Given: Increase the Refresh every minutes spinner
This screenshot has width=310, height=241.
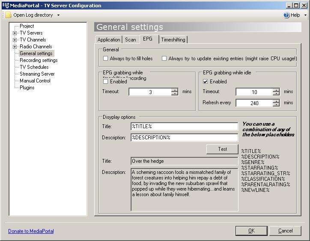Looking at the screenshot, I should click(x=276, y=101).
